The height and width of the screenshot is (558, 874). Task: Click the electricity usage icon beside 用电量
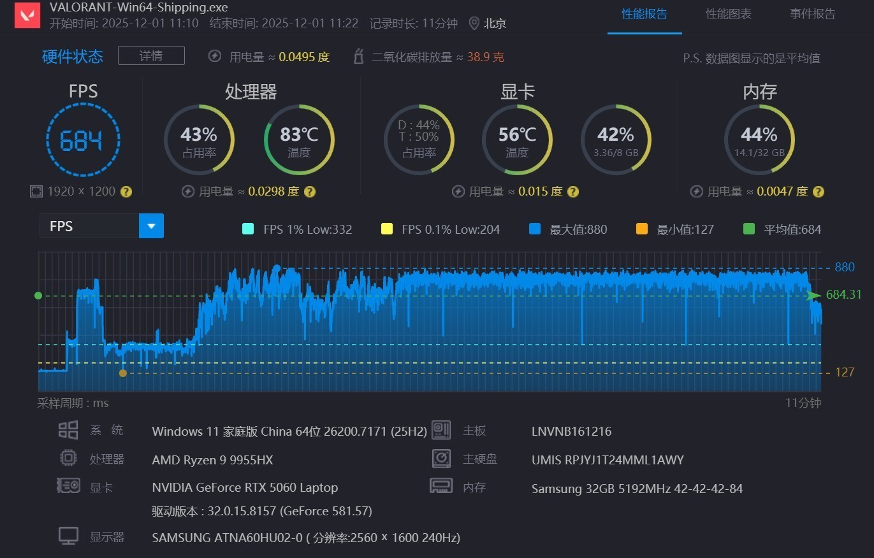tap(215, 56)
